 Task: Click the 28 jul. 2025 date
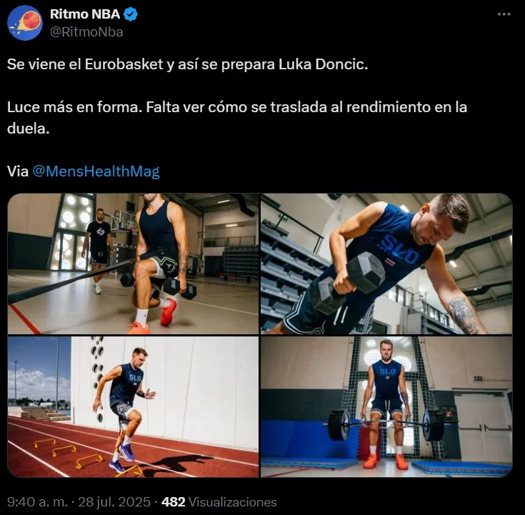point(114,502)
